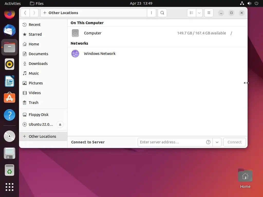Open Floppy Disk in the sidebar
Image resolution: width=263 pixels, height=197 pixels.
pyautogui.click(x=43, y=115)
